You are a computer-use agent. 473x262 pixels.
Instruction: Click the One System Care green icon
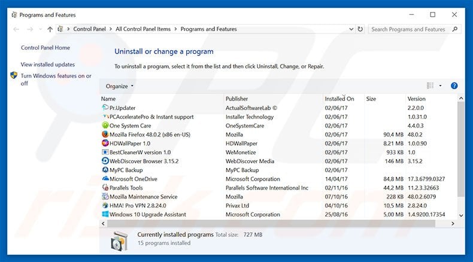coord(105,126)
